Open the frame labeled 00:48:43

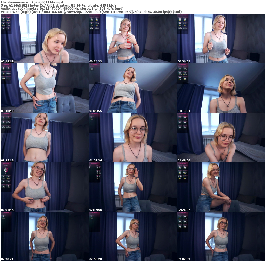pos(45,88)
